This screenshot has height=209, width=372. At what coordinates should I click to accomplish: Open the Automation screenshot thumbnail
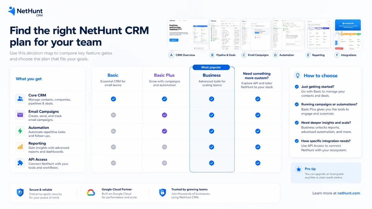pos(287,35)
